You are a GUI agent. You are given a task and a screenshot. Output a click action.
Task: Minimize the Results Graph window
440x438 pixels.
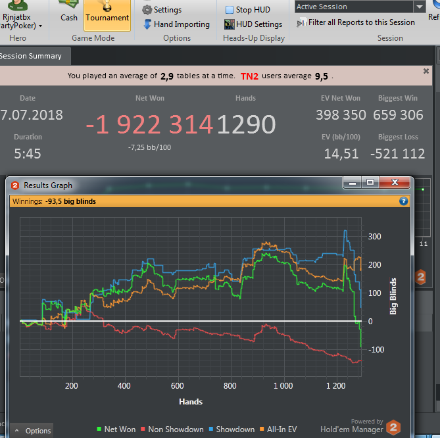(x=353, y=183)
